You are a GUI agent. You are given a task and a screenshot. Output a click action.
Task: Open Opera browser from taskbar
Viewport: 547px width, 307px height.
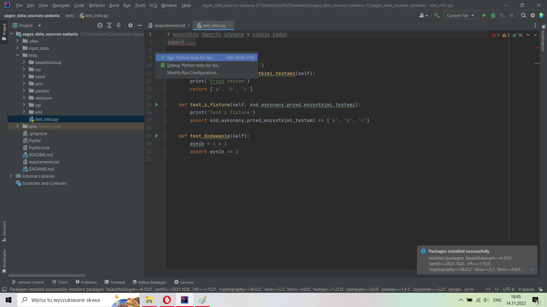coord(167,300)
